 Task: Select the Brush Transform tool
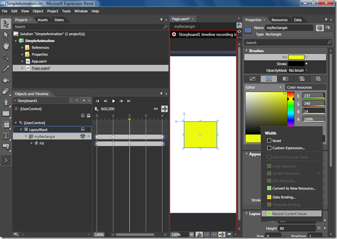click(6, 91)
